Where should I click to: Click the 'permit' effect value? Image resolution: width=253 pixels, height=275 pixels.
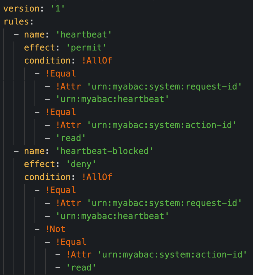(x=86, y=47)
